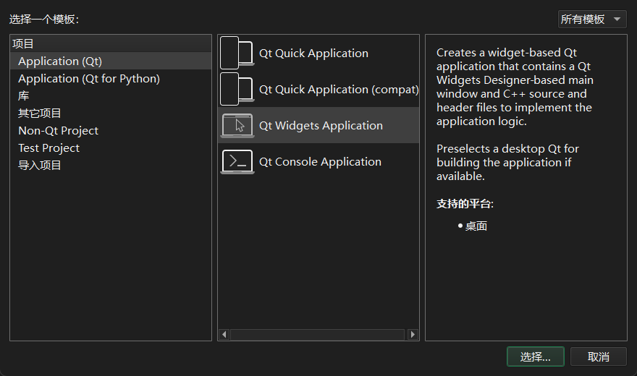This screenshot has height=376, width=637.
Task: Click the 取消 cancel button
Action: (x=599, y=357)
